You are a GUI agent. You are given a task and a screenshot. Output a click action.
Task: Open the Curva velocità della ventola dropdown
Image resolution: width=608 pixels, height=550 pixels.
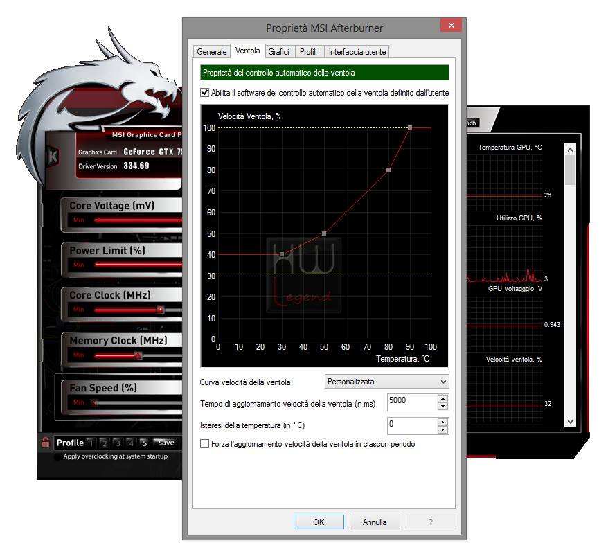coord(386,382)
